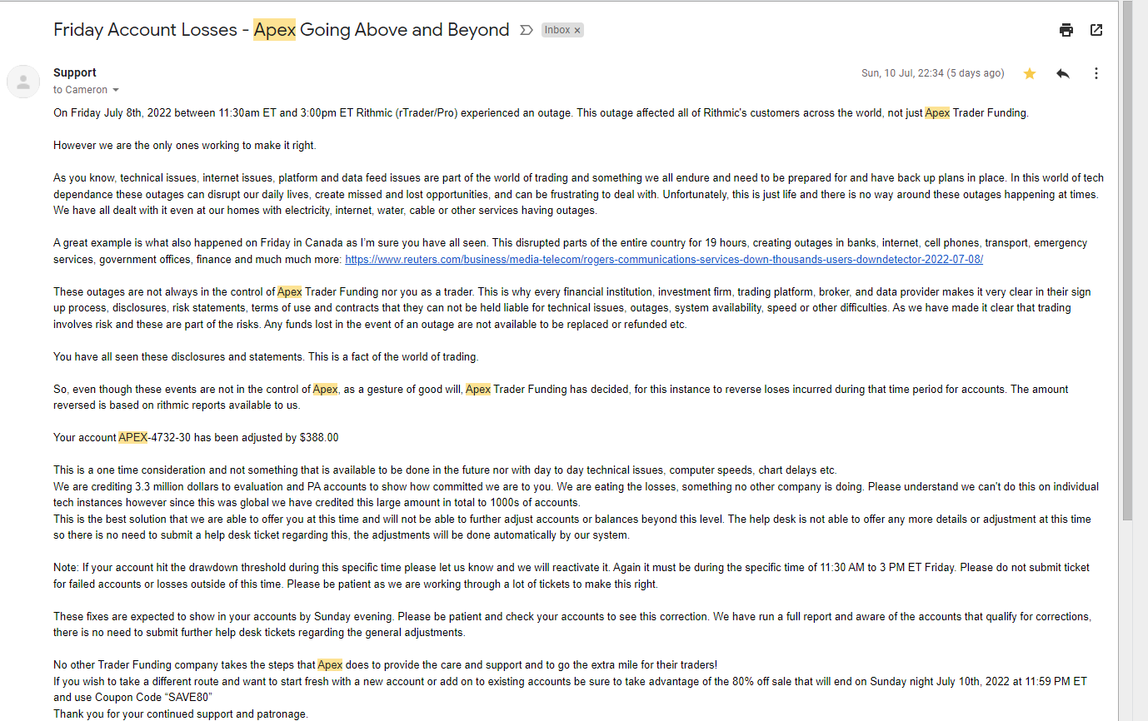1148x721 pixels.
Task: Click the email timestamp Sun, 10 Jul
Action: [932, 73]
